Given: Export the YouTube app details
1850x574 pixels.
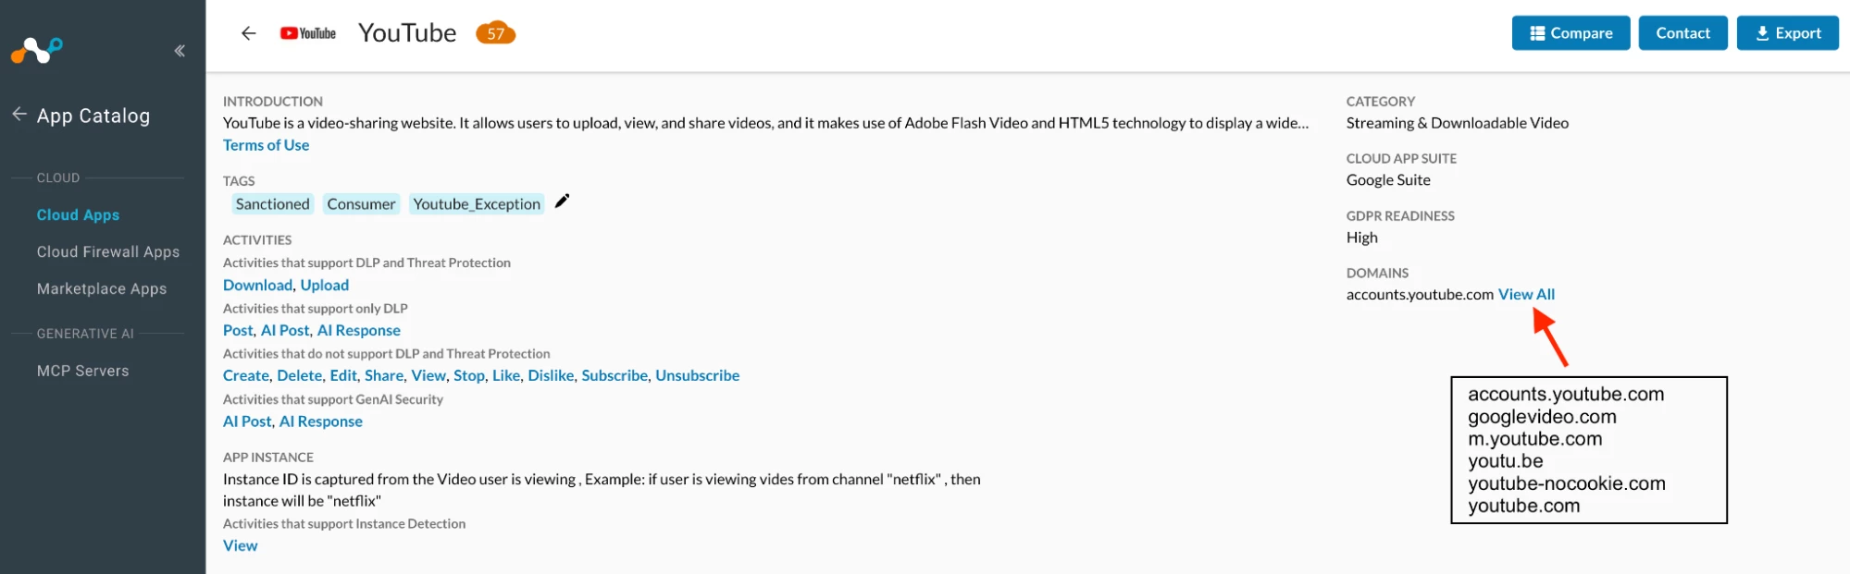Looking at the screenshot, I should point(1786,33).
